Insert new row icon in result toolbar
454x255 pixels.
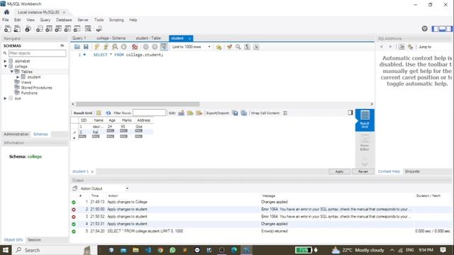190,113
